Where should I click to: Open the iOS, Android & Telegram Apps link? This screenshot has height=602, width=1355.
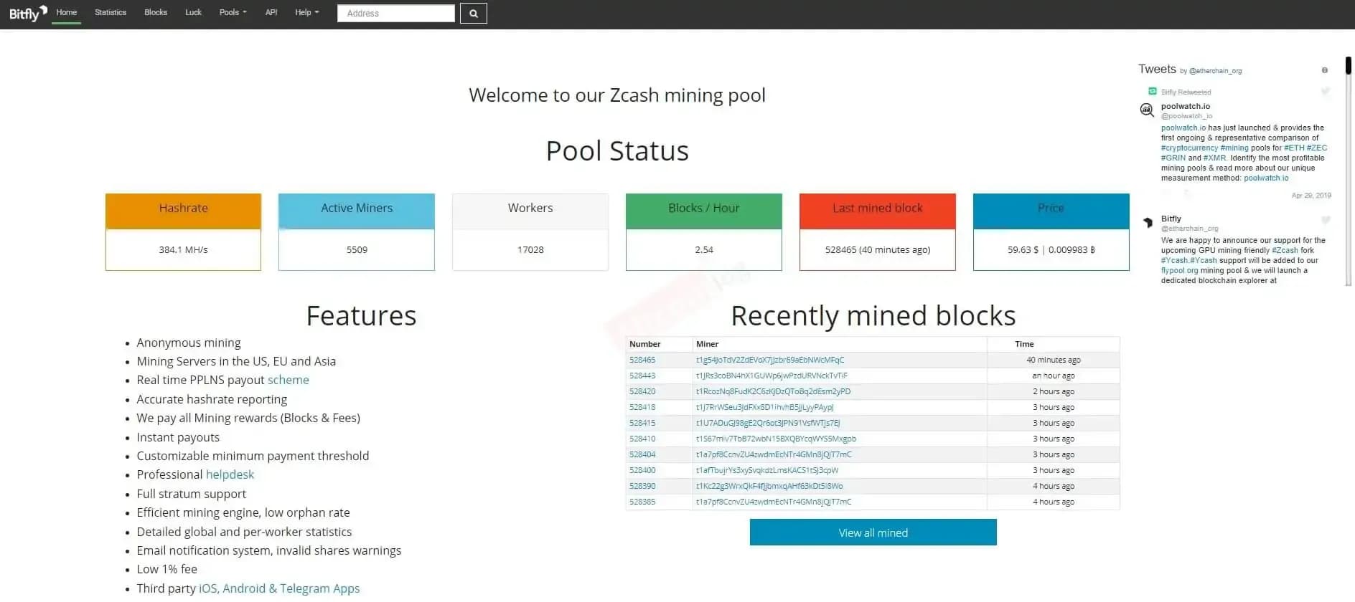(279, 588)
